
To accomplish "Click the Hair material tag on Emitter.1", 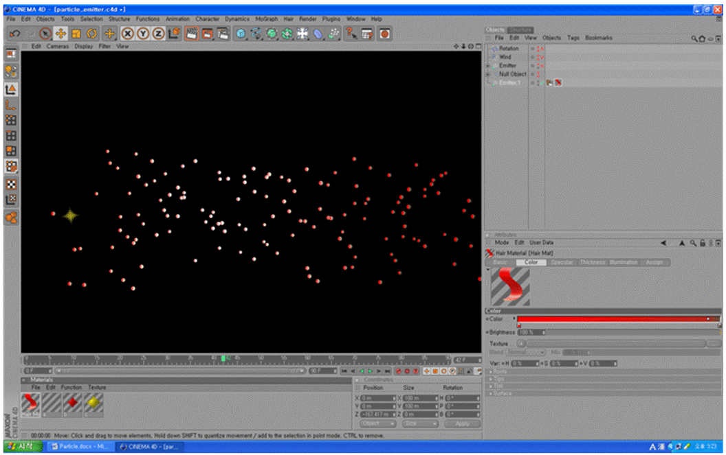I will tap(558, 83).
